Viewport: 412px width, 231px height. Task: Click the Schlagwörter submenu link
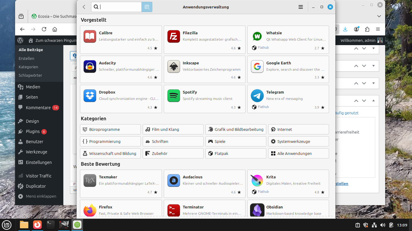pos(30,75)
